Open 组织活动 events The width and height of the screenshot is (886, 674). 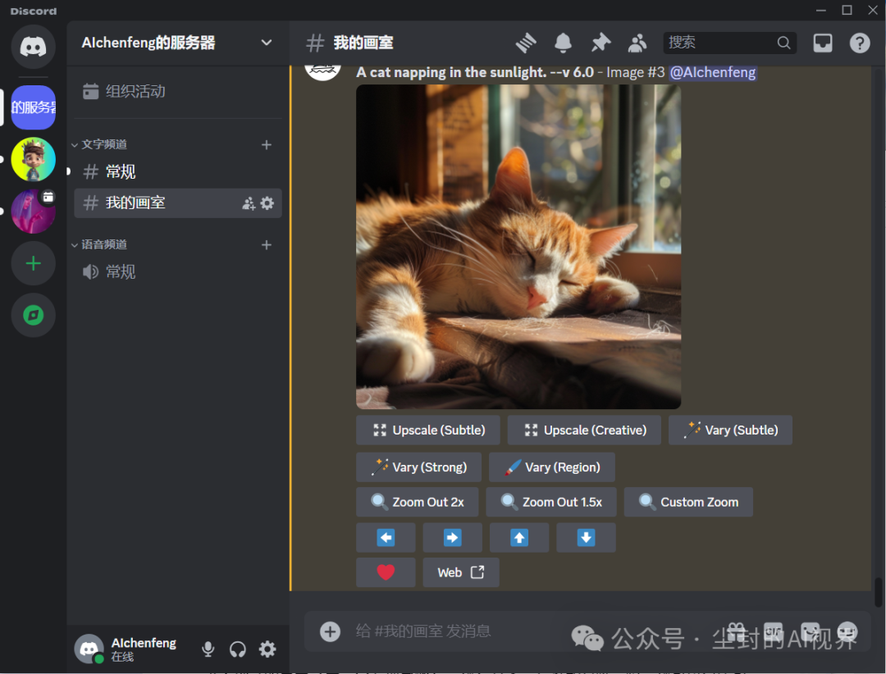pyautogui.click(x=135, y=91)
